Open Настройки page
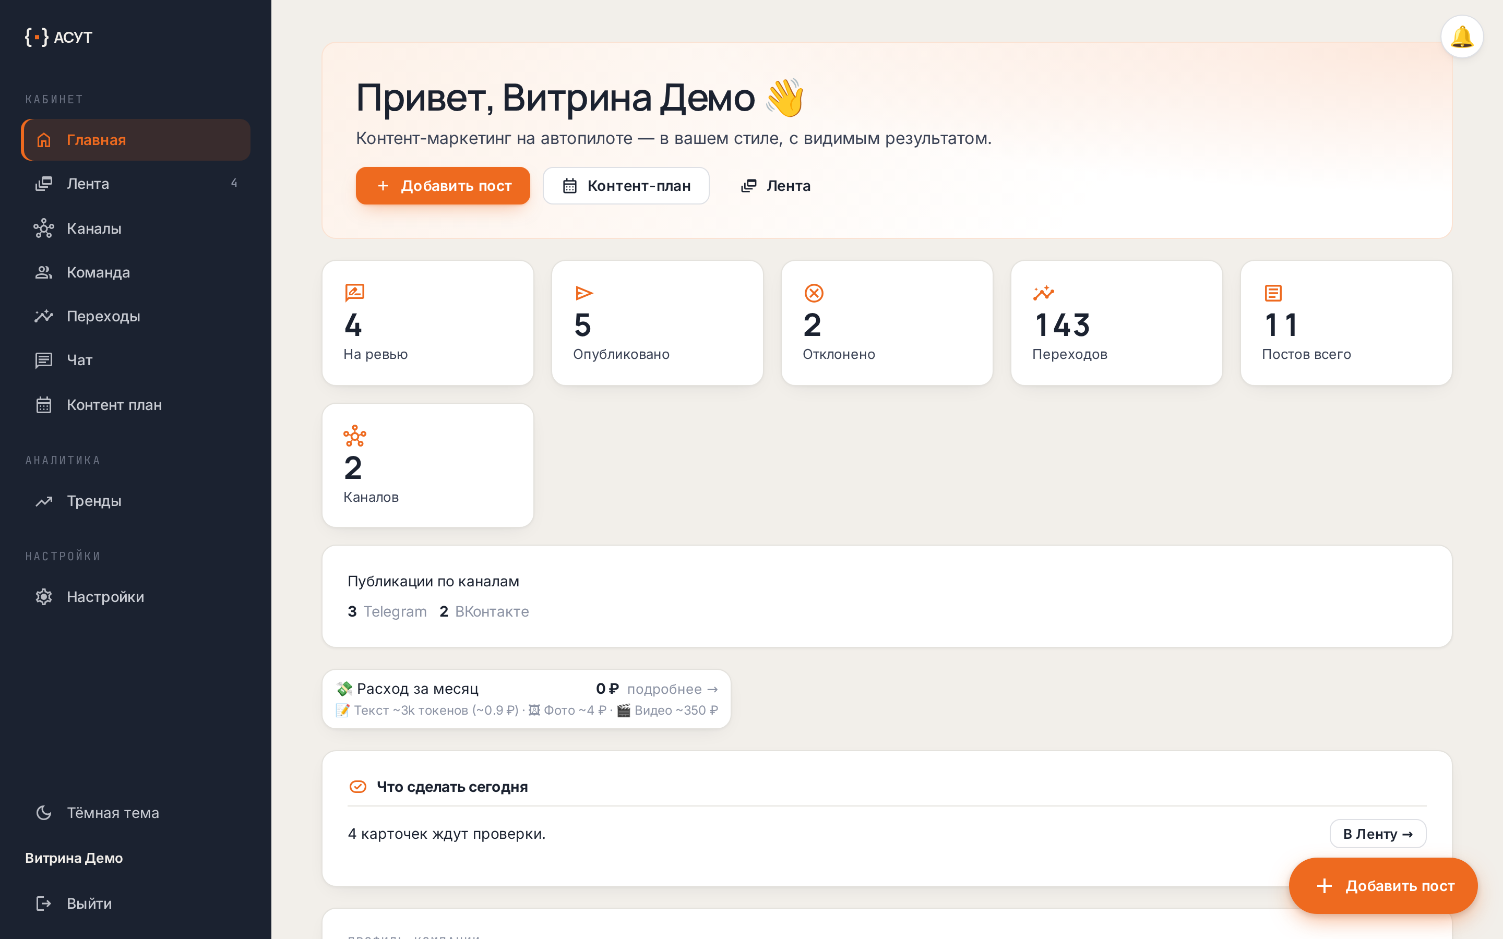The height and width of the screenshot is (939, 1503). (136, 597)
